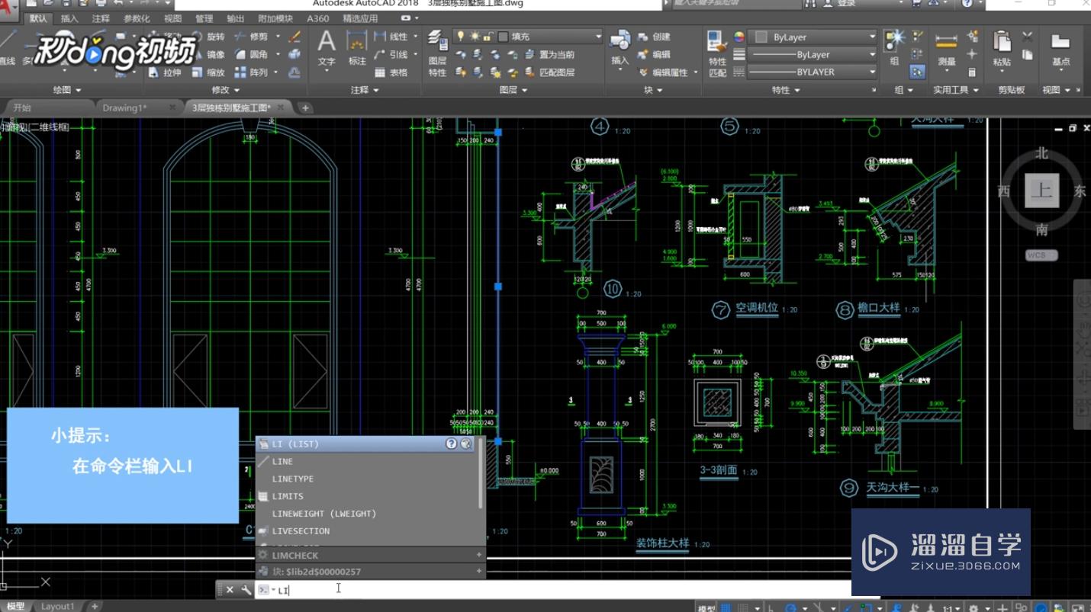Select the Mirror (镜像) tool
The height and width of the screenshot is (612, 1091).
(209, 55)
